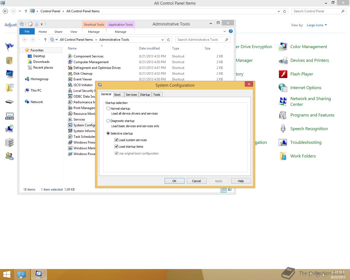Click chevron after Control Panel breadcrumb

point(63,11)
